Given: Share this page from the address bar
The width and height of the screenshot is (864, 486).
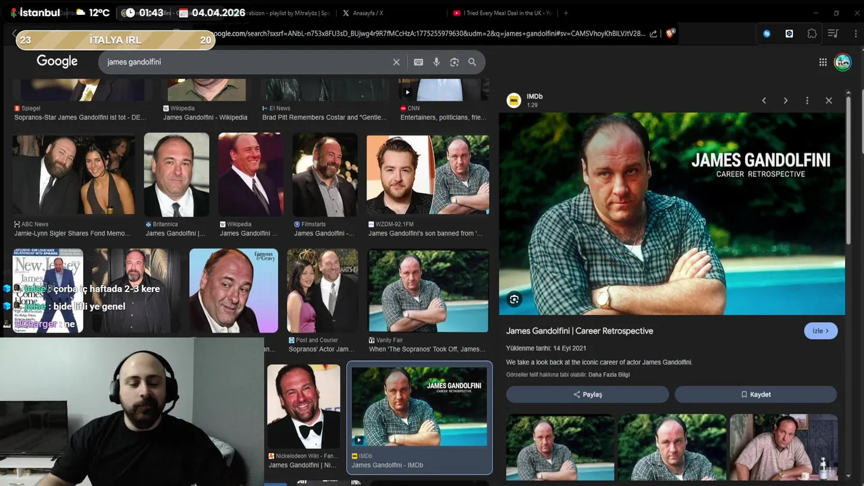Looking at the screenshot, I should pos(653,33).
